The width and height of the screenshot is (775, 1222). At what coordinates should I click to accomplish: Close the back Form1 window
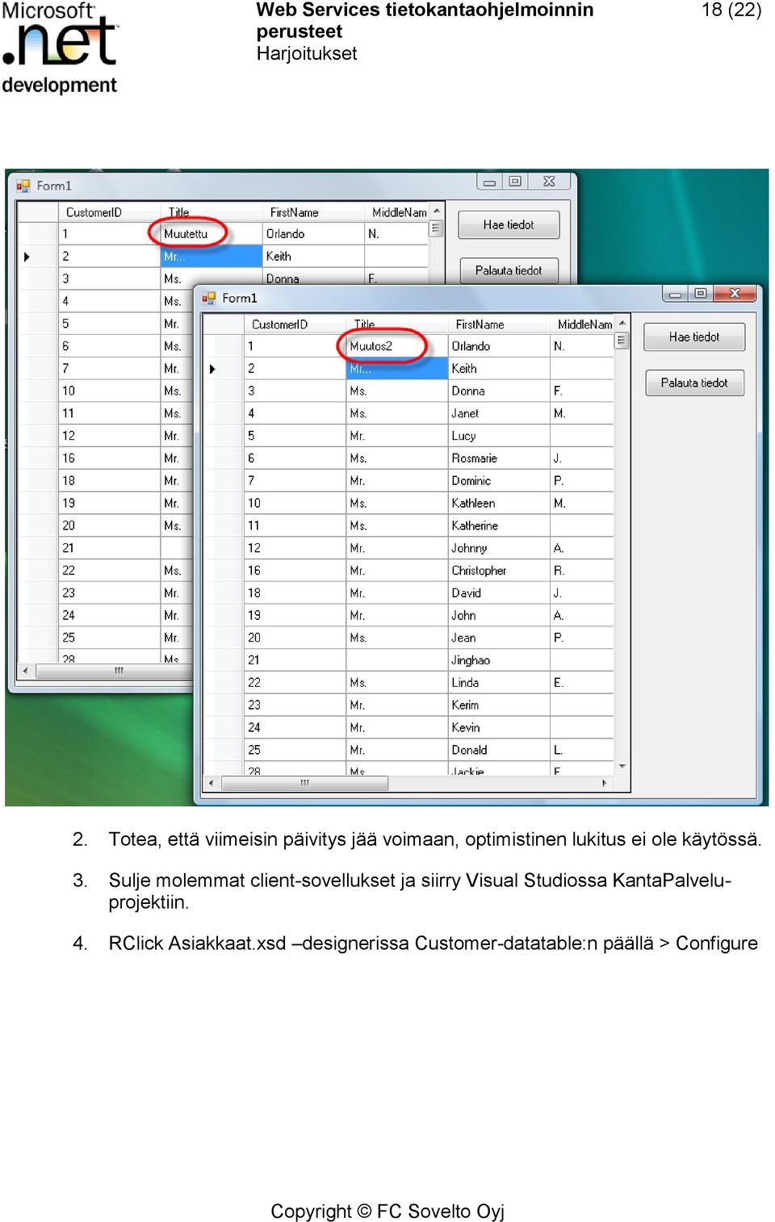tap(549, 182)
